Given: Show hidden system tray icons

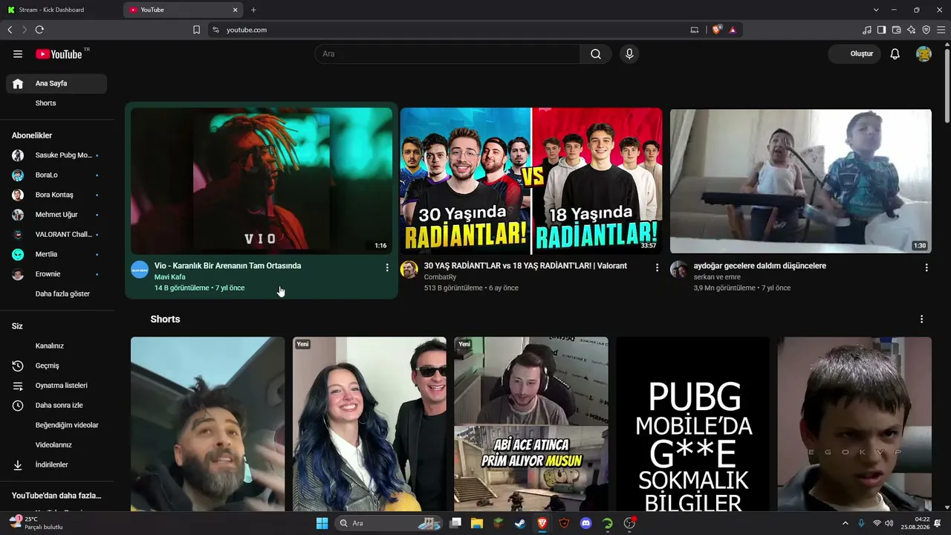Looking at the screenshot, I should [x=845, y=523].
